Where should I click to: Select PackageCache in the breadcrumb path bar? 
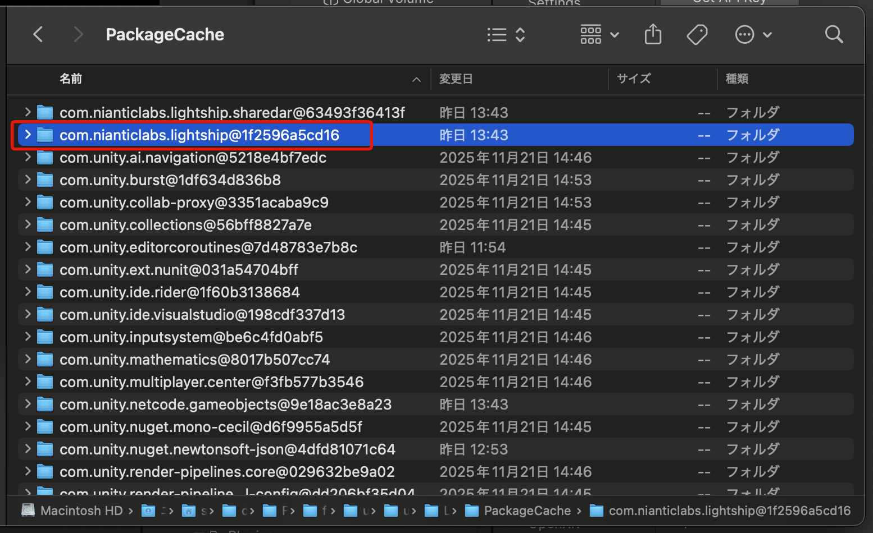pos(527,511)
